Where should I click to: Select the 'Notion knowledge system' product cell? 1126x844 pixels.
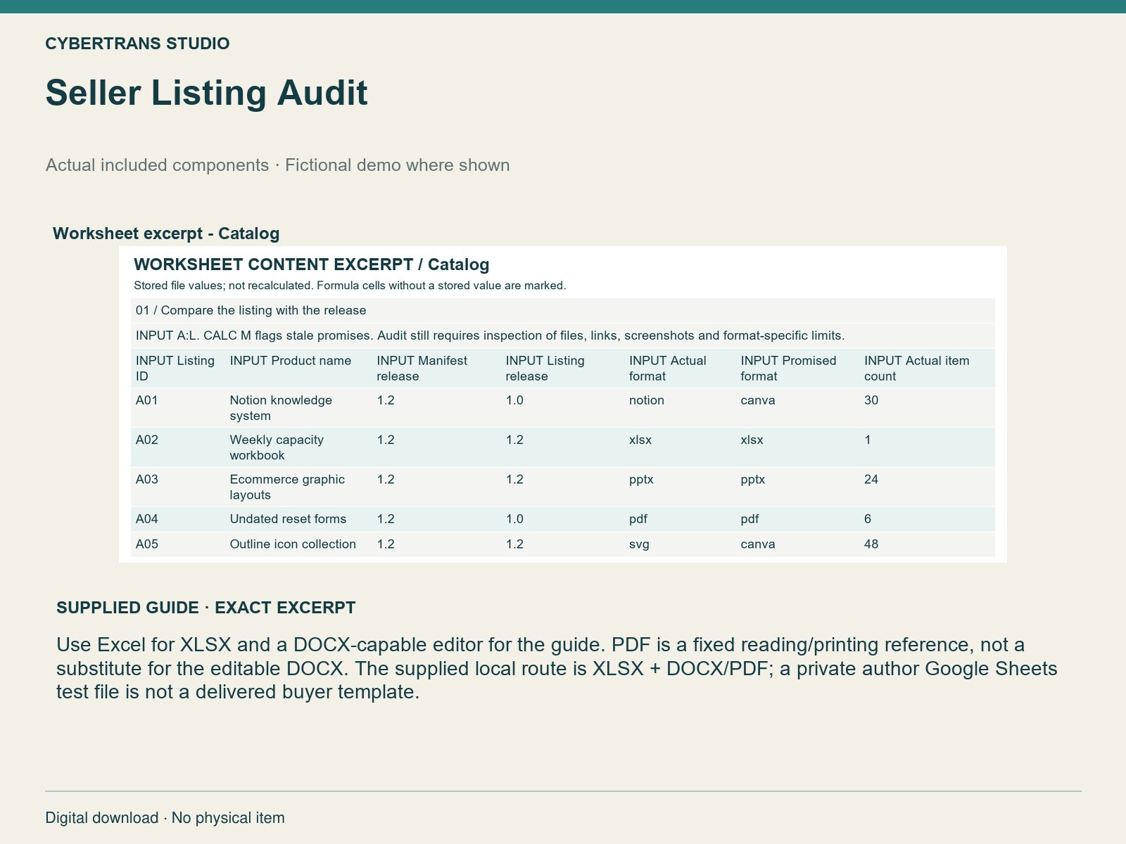281,408
